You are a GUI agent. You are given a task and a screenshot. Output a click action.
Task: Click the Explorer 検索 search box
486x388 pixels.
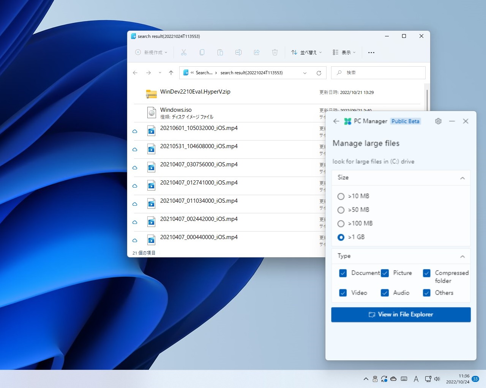tap(378, 73)
